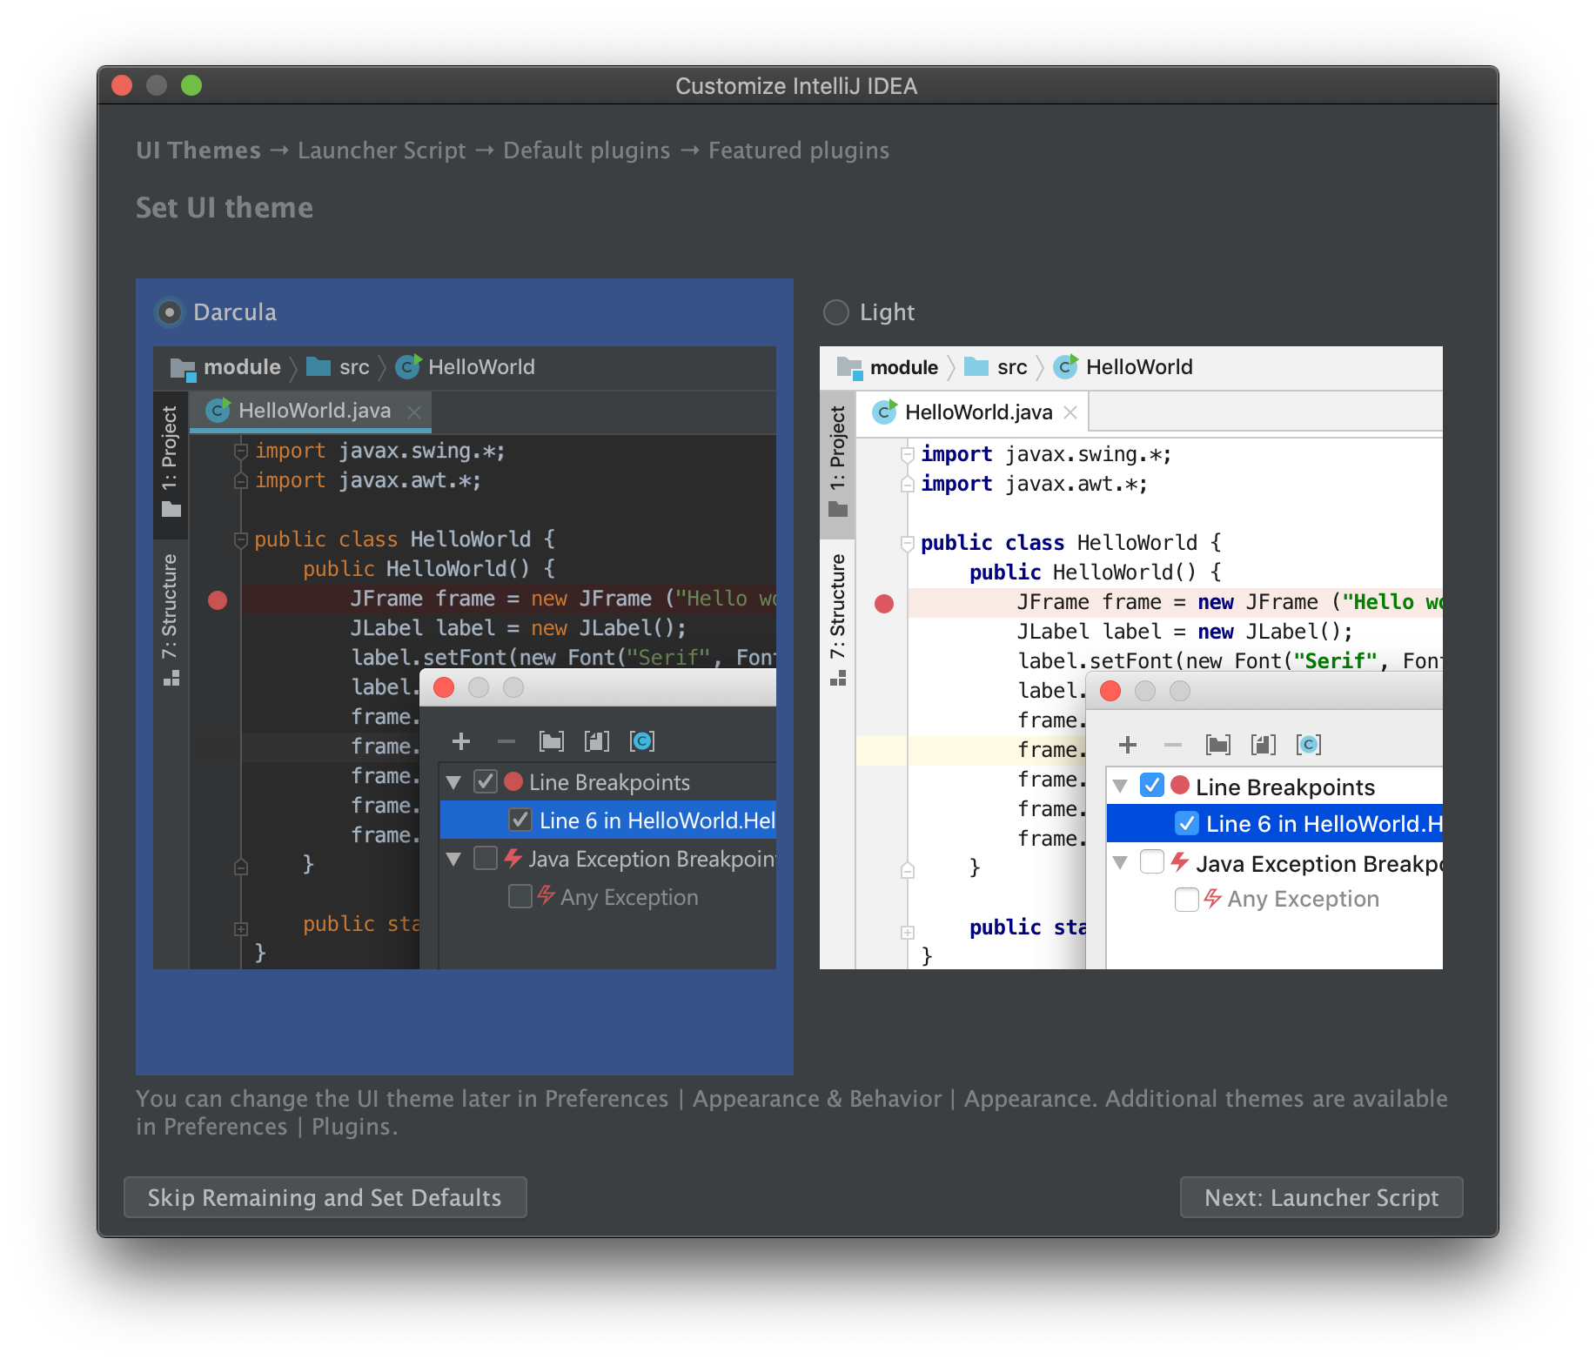
Task: Click the add breakpoint plus icon in Darcula preview
Action: tap(461, 741)
